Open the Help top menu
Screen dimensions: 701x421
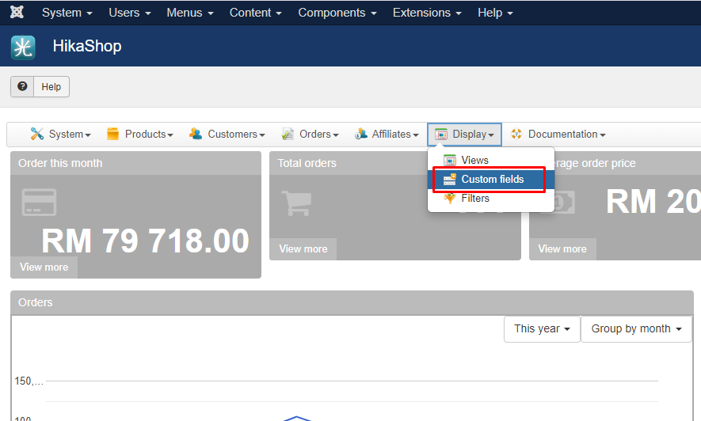coord(495,13)
